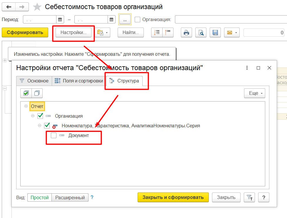
Task: Open settings dialog three-dot menu
Action: [247, 68]
